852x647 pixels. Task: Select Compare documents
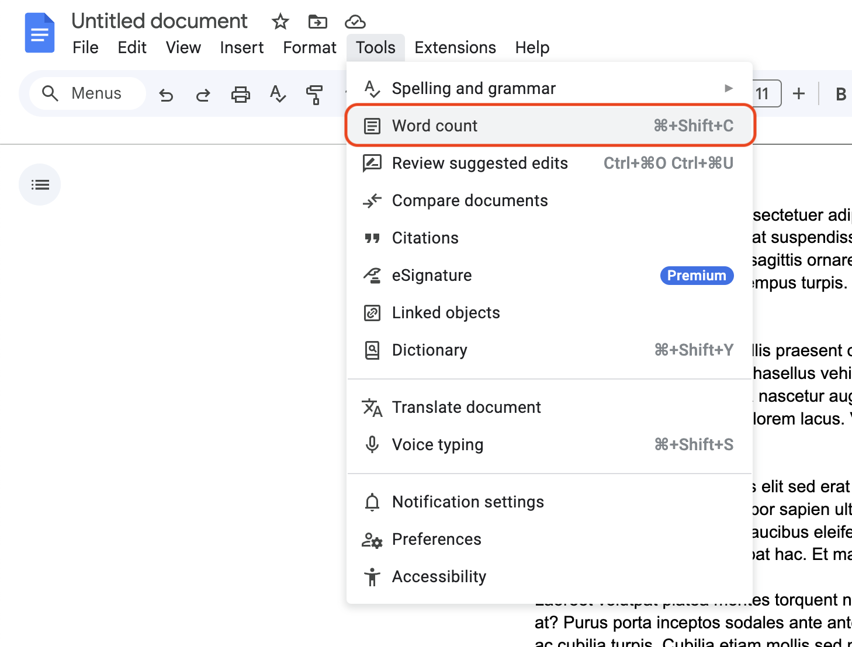point(549,200)
